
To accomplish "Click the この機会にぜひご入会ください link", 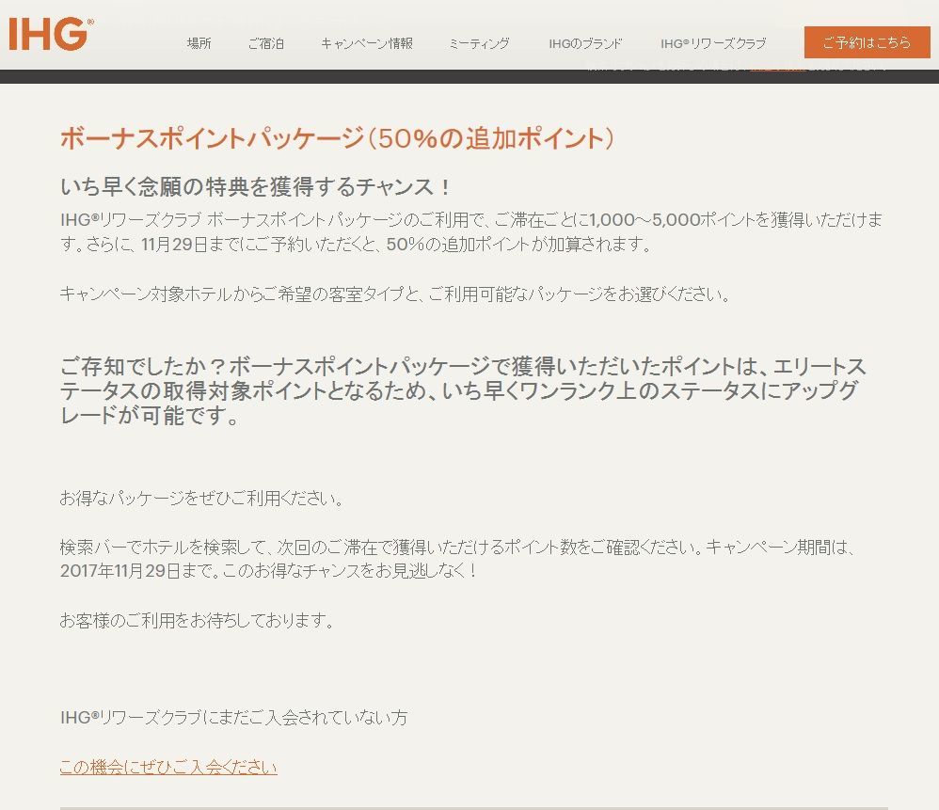I will [168, 767].
